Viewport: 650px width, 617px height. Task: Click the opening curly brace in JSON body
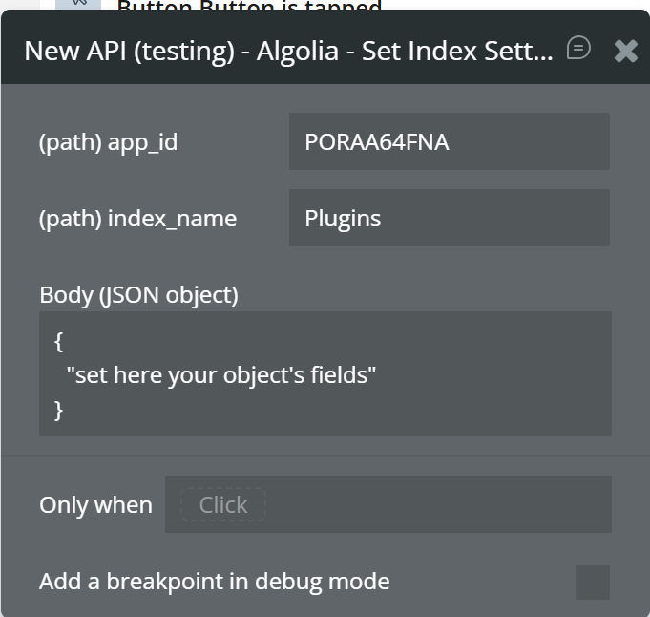pos(59,341)
